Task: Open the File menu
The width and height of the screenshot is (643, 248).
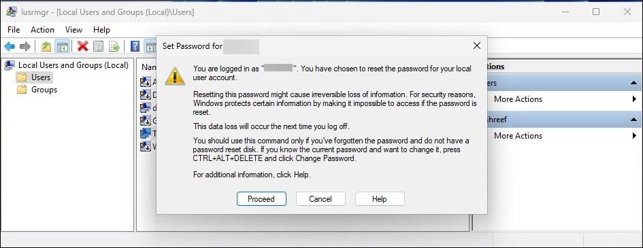Action: [14, 30]
